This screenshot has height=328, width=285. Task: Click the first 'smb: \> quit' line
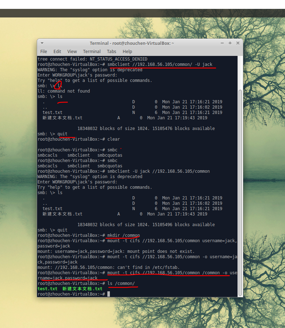point(52,134)
